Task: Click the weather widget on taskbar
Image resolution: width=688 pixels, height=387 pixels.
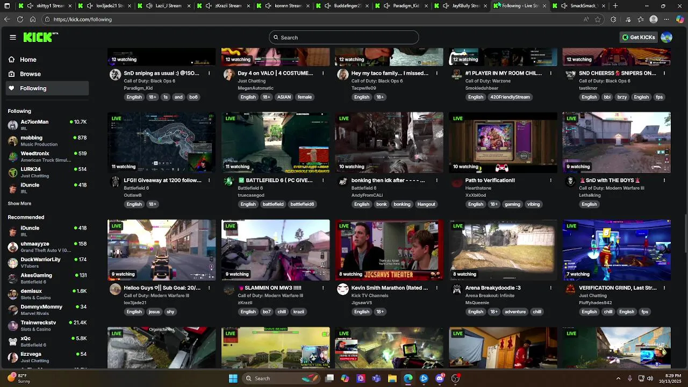Action: [x=19, y=378]
